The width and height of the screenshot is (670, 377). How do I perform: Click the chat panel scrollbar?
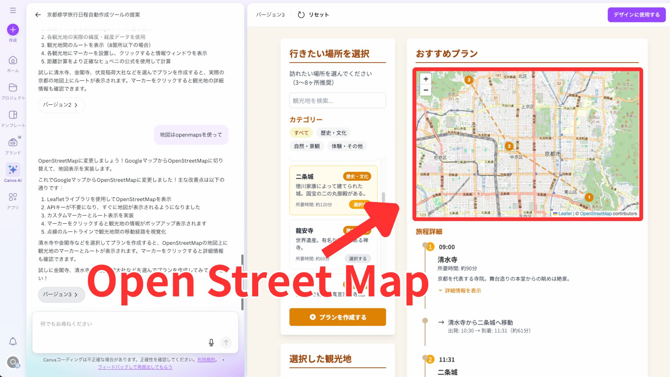242,282
